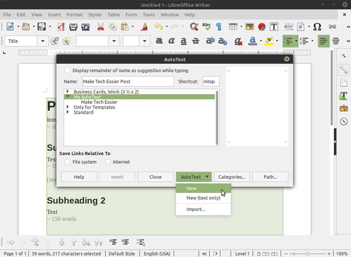Open Find and Replace icon
The height and width of the screenshot is (257, 351).
(x=194, y=27)
